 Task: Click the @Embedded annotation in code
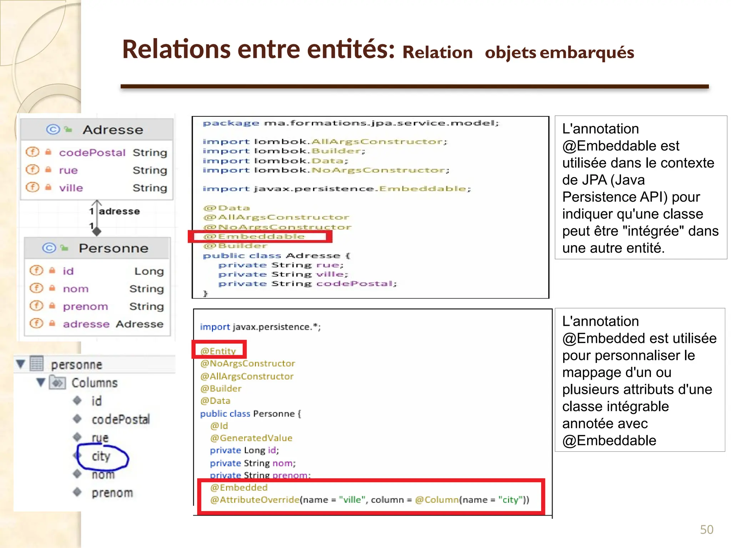(239, 487)
